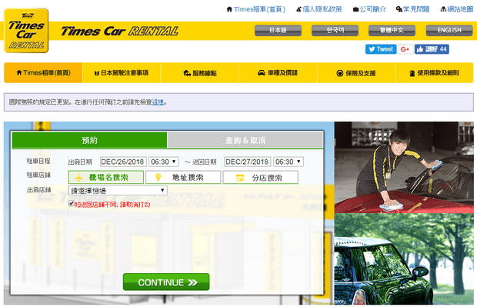Share with the Google+ button
This screenshot has height=307, width=477.
405,49
